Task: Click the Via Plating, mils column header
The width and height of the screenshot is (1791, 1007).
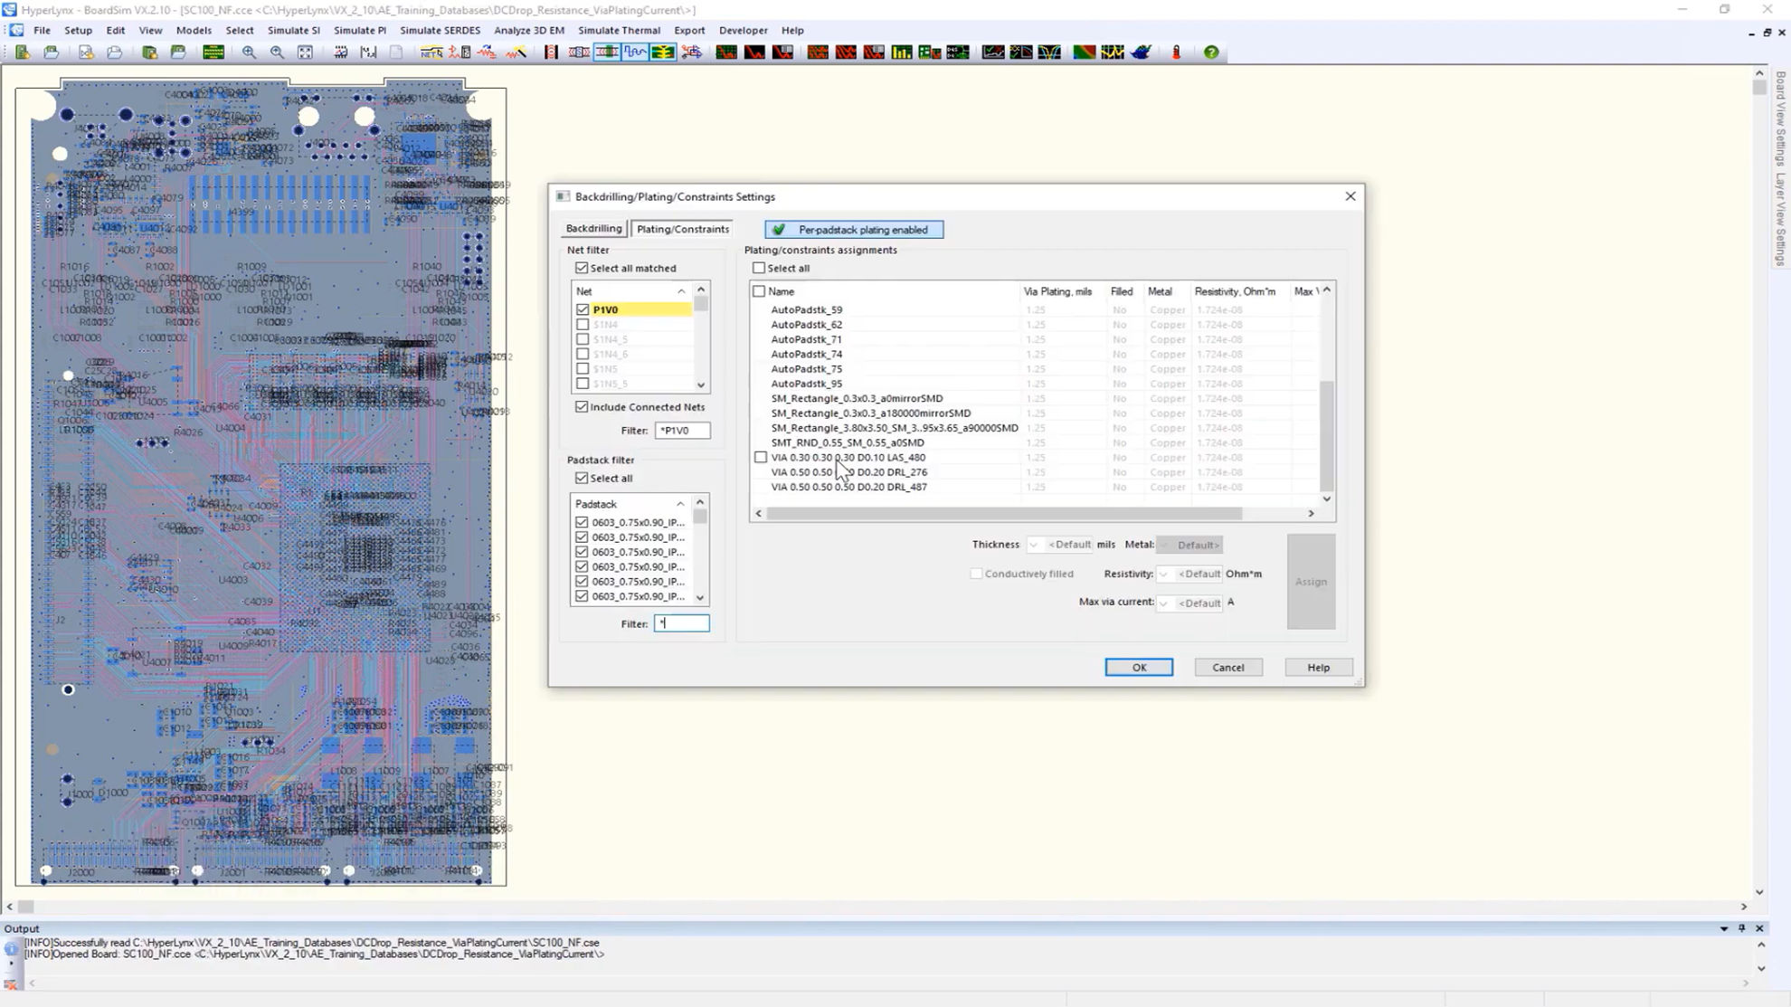Action: point(1057,291)
